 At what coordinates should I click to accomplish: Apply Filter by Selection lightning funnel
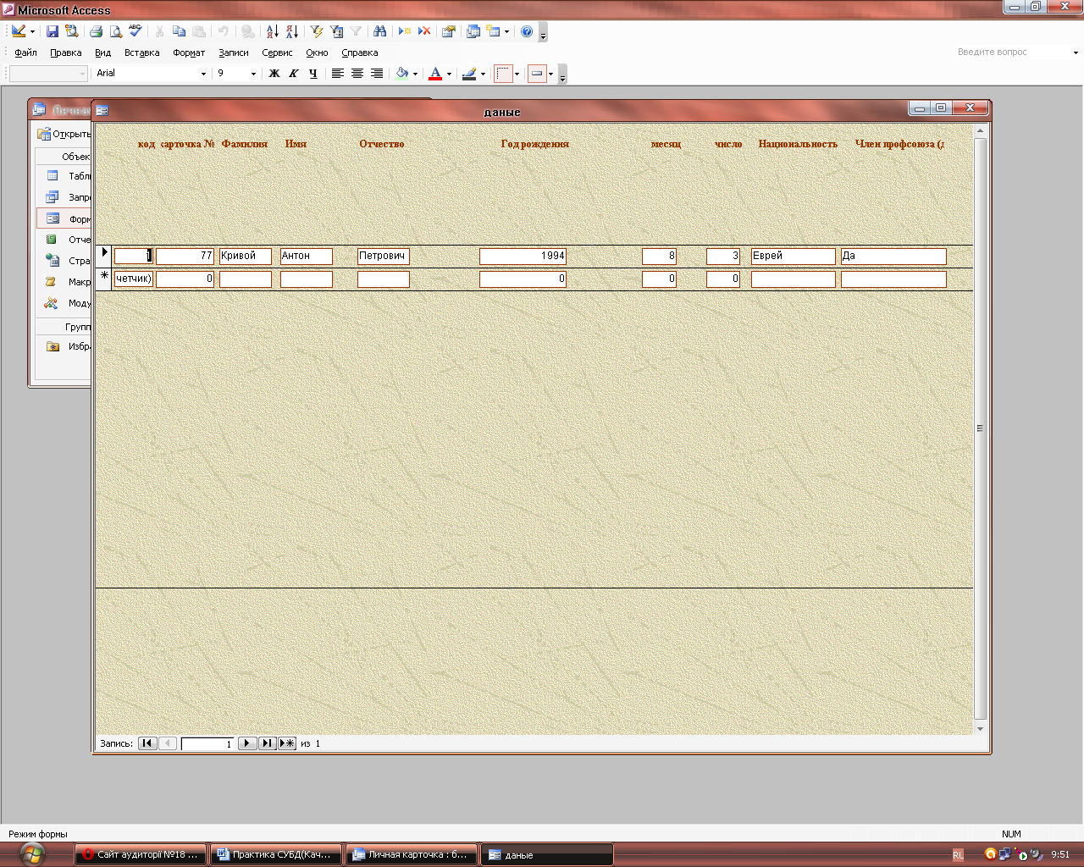tap(317, 31)
